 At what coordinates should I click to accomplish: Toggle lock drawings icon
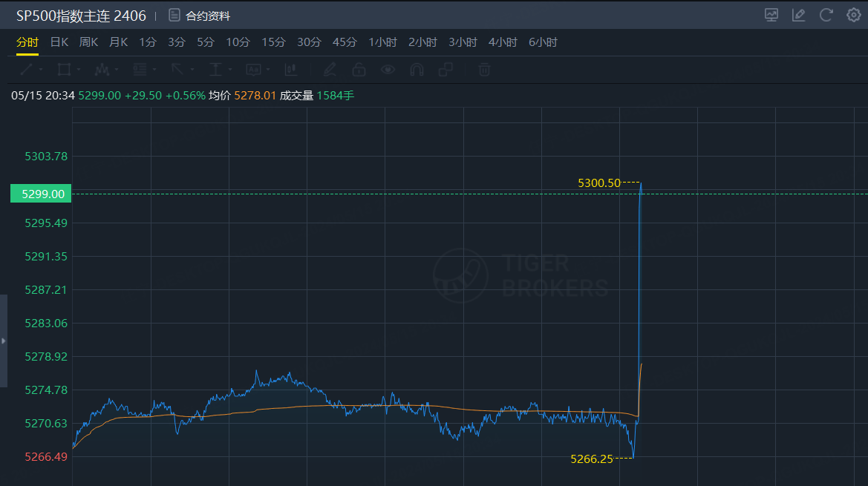pyautogui.click(x=359, y=69)
